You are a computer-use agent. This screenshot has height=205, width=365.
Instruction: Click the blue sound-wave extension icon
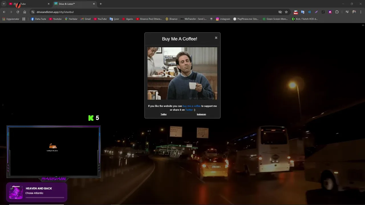pos(309,12)
